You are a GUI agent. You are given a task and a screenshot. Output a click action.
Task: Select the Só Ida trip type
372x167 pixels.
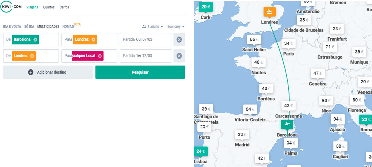coord(29,27)
